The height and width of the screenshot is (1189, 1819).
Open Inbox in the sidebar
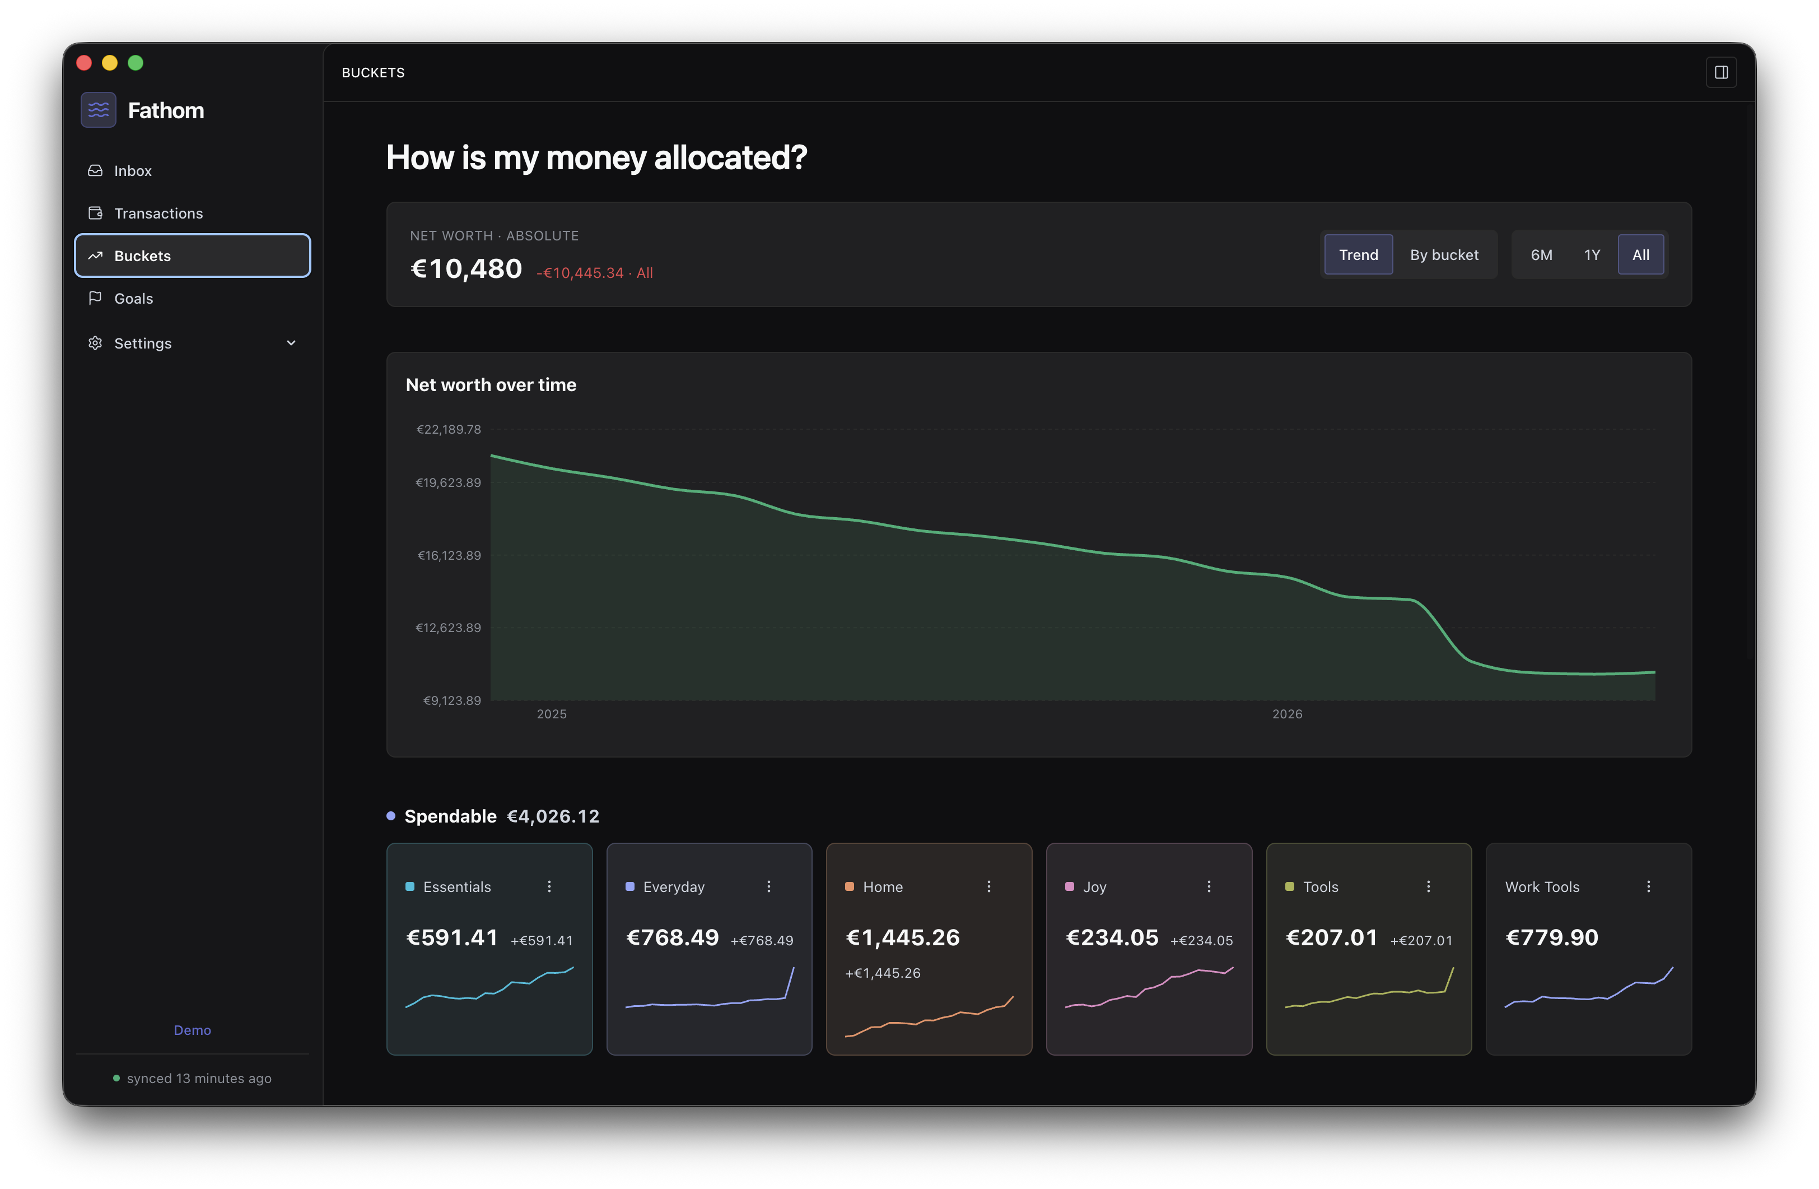click(x=193, y=170)
